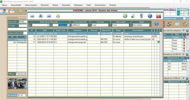190x100 pixels.
Task: Click the colored circle network icon
Action: (x=185, y=24)
